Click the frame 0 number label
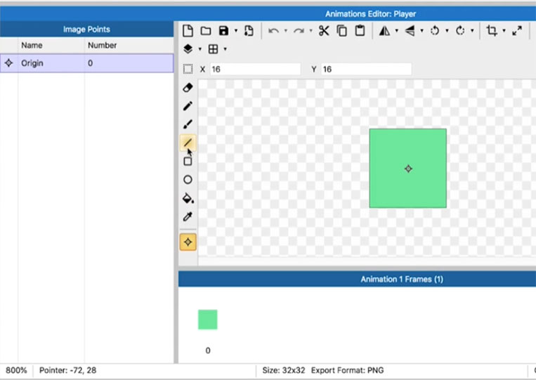536x380 pixels. tap(208, 350)
